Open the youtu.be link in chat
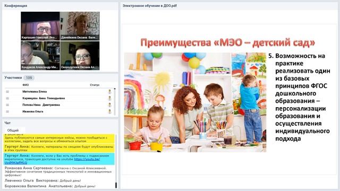 coord(87,159)
